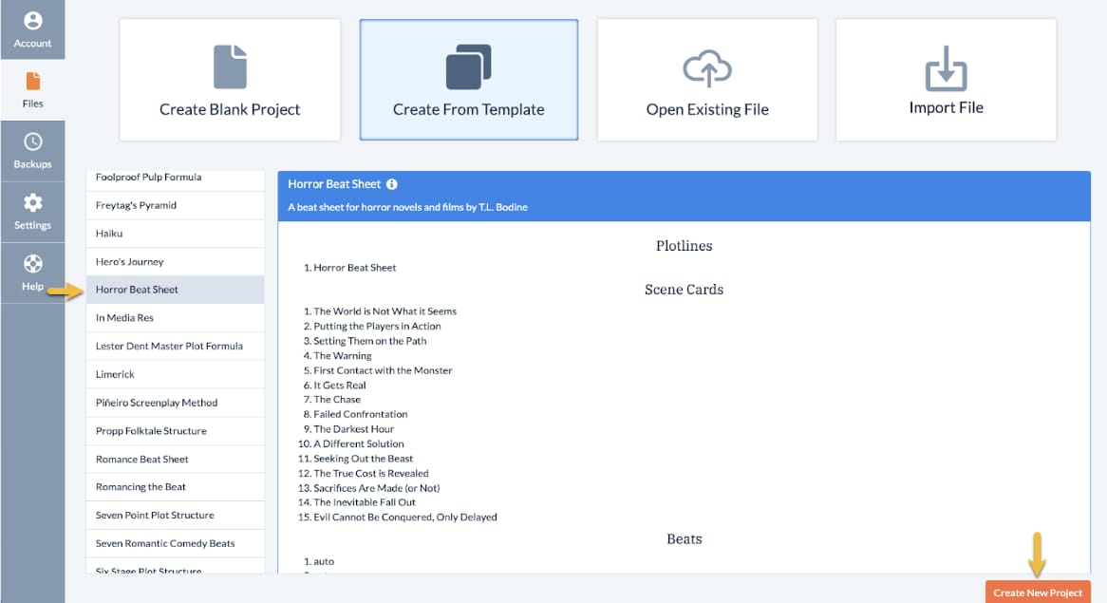Select Freytag's Pyramid template
This screenshot has width=1107, height=603.
[x=136, y=205]
